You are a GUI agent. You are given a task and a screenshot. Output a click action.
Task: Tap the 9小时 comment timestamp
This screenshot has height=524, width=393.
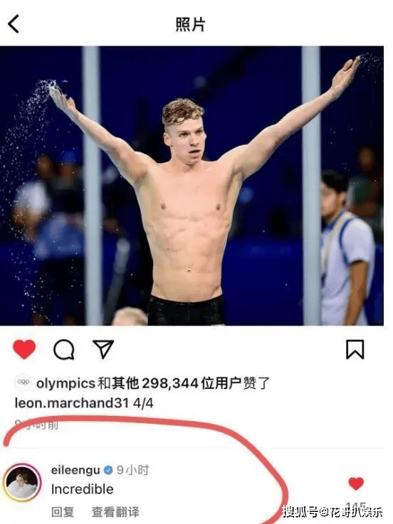click(x=132, y=470)
